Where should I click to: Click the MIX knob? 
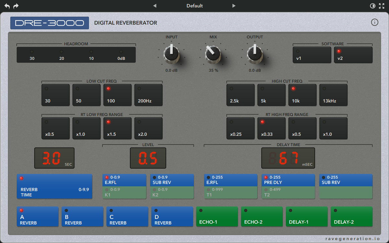point(213,54)
